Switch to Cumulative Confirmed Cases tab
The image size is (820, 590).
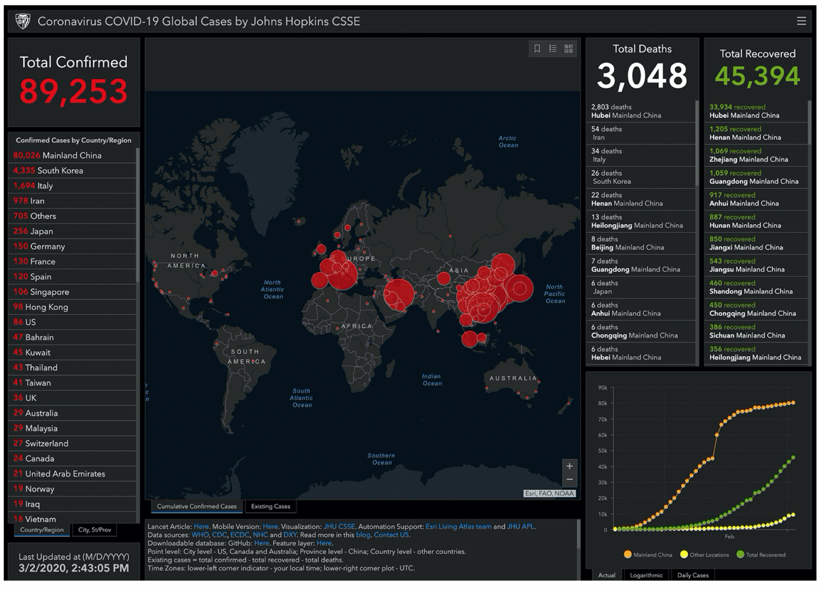click(197, 506)
